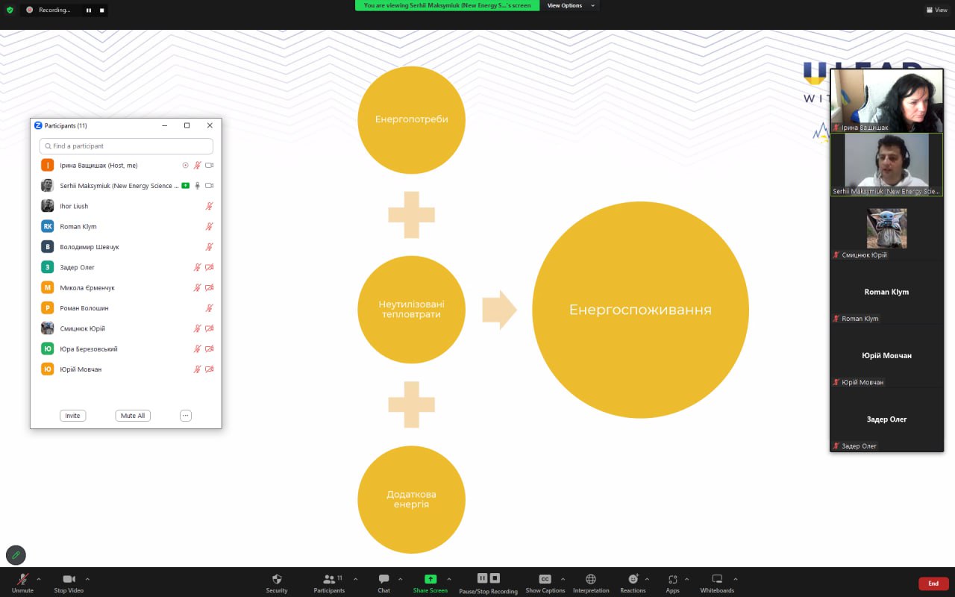Click the Reactions smiley icon
The image size is (955, 597).
coord(633,579)
